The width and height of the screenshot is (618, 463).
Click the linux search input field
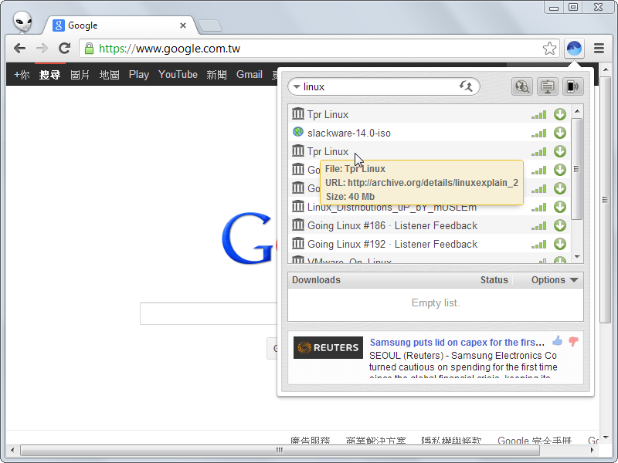(x=379, y=86)
